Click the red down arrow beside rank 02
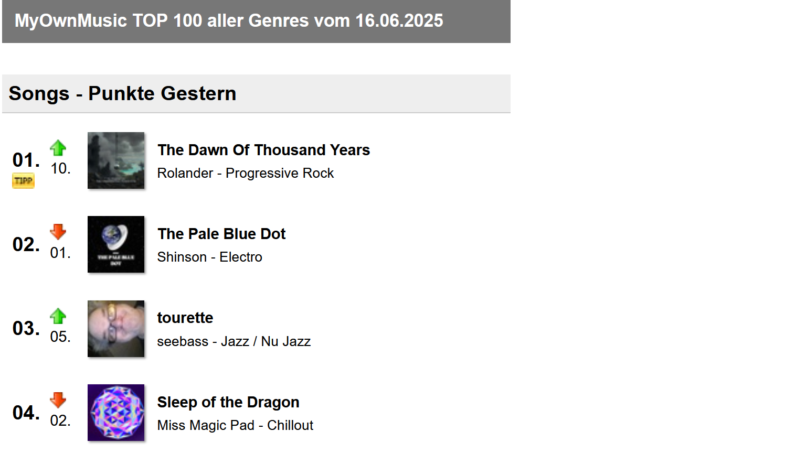The height and width of the screenshot is (453, 806). point(58,232)
